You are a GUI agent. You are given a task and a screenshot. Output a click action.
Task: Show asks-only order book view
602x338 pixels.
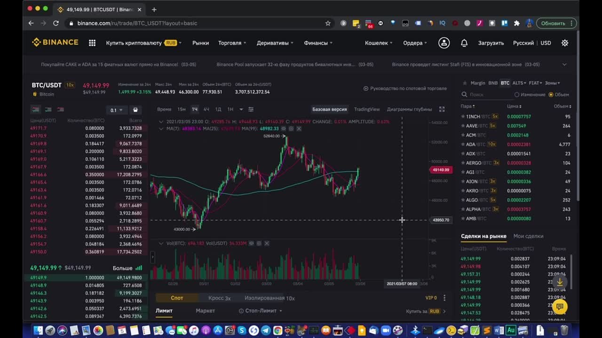click(60, 109)
